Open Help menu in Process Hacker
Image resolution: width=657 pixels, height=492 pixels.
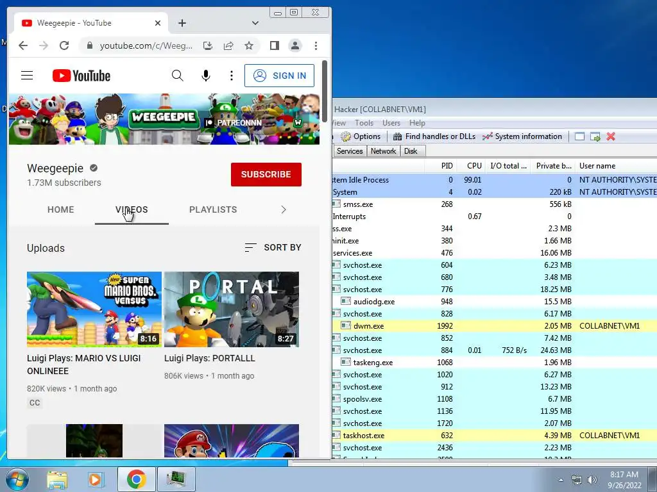(417, 123)
